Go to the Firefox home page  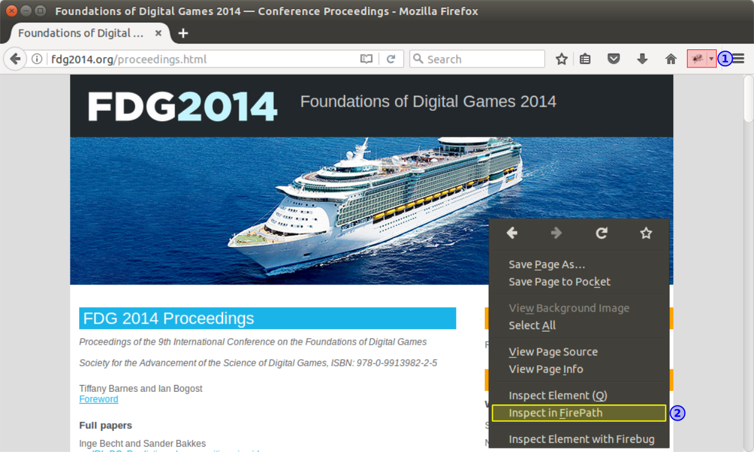click(x=671, y=59)
